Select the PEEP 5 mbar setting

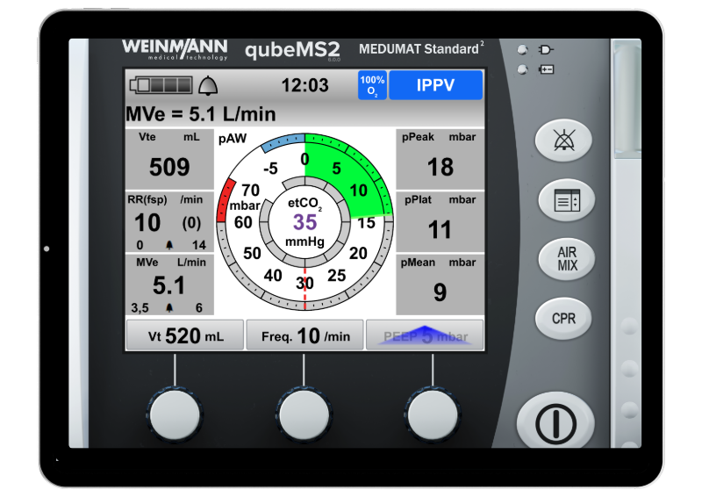[x=425, y=335]
